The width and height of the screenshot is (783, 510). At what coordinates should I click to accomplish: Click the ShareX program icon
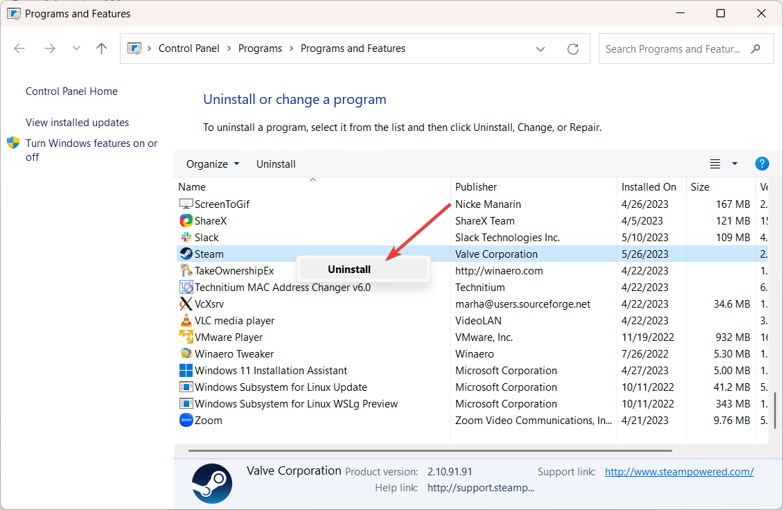tap(186, 220)
